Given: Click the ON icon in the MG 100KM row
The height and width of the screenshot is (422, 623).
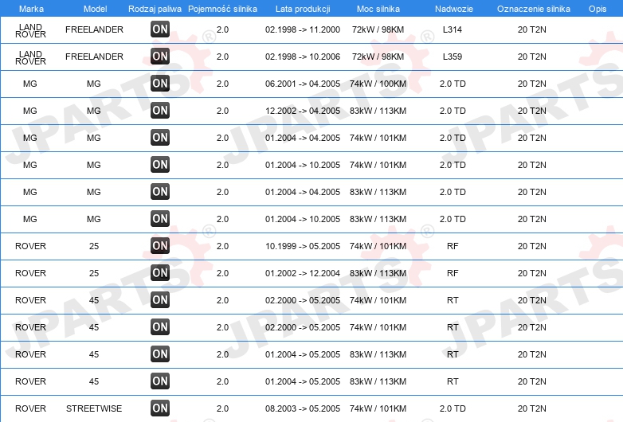Looking at the screenshot, I should 160,83.
